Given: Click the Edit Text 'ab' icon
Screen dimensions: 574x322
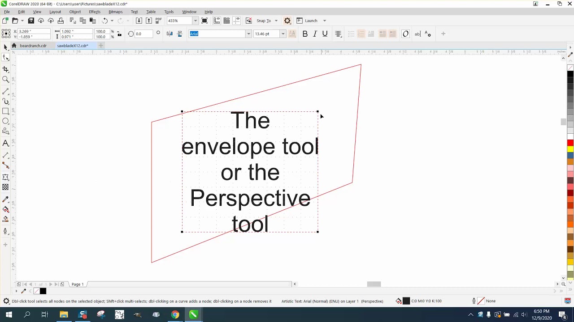Looking at the screenshot, I should 417,34.
